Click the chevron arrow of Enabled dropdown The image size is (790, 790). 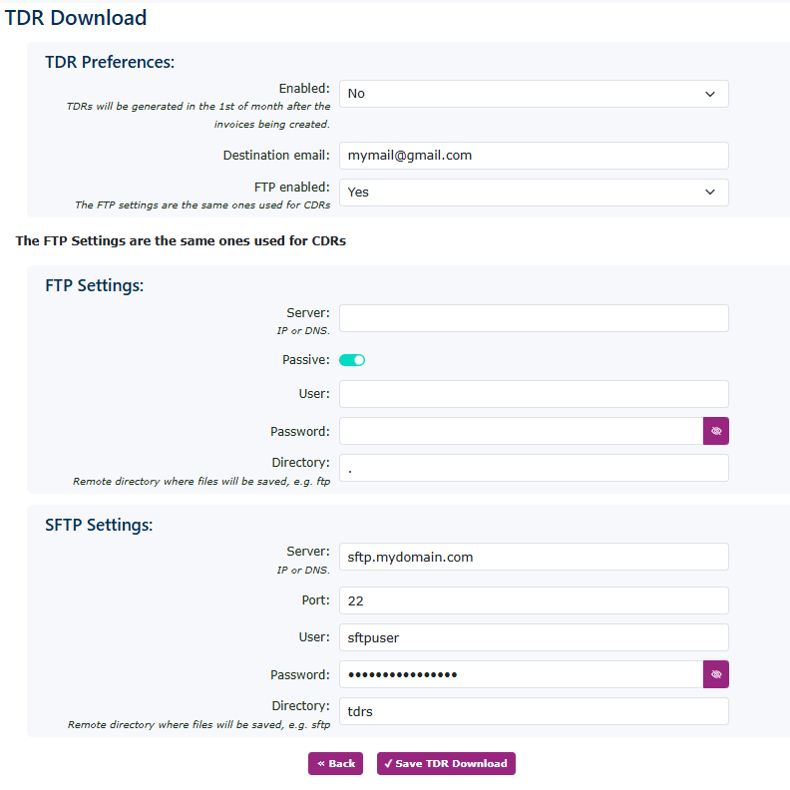click(710, 94)
